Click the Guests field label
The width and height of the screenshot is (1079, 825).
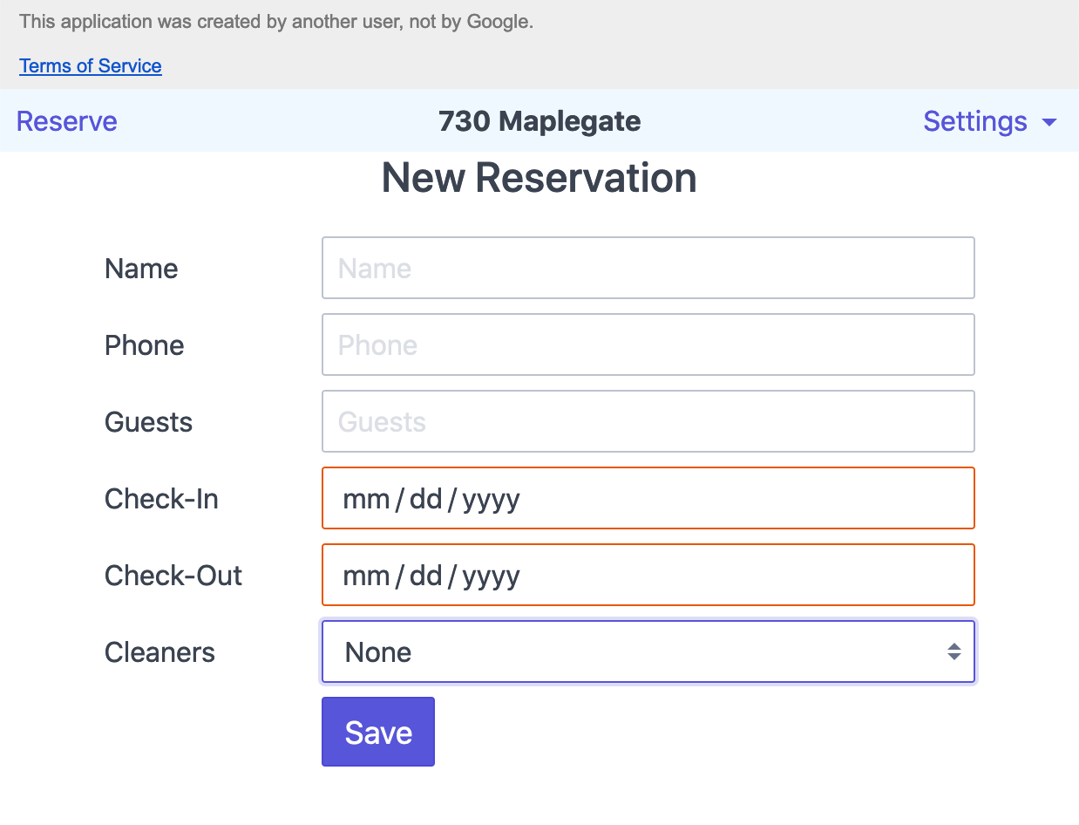[148, 422]
